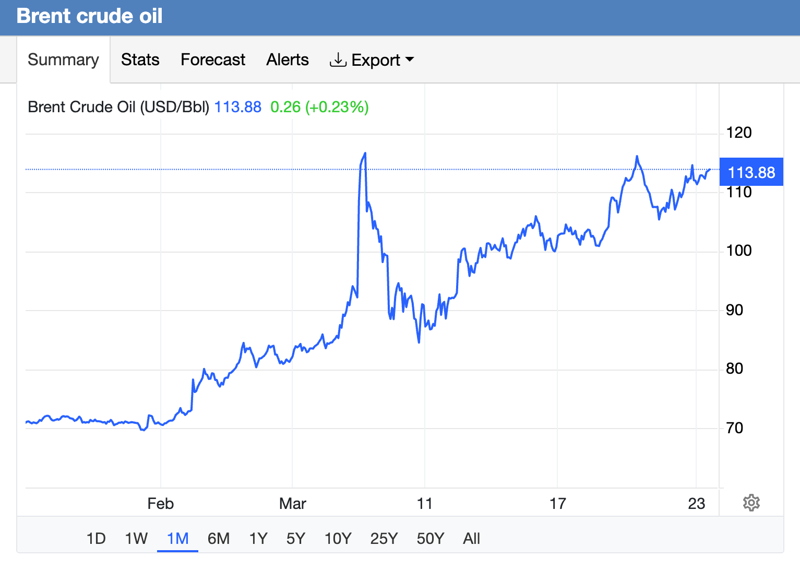Screen dimensions: 800x570
Task: Open Export options via the chevron
Action: 410,61
